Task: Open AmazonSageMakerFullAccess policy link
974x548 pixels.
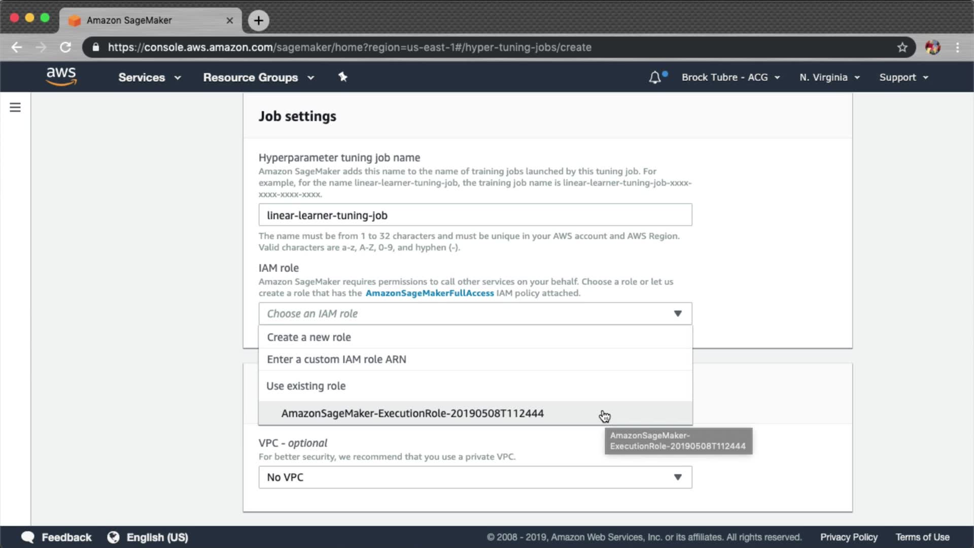Action: 429,293
